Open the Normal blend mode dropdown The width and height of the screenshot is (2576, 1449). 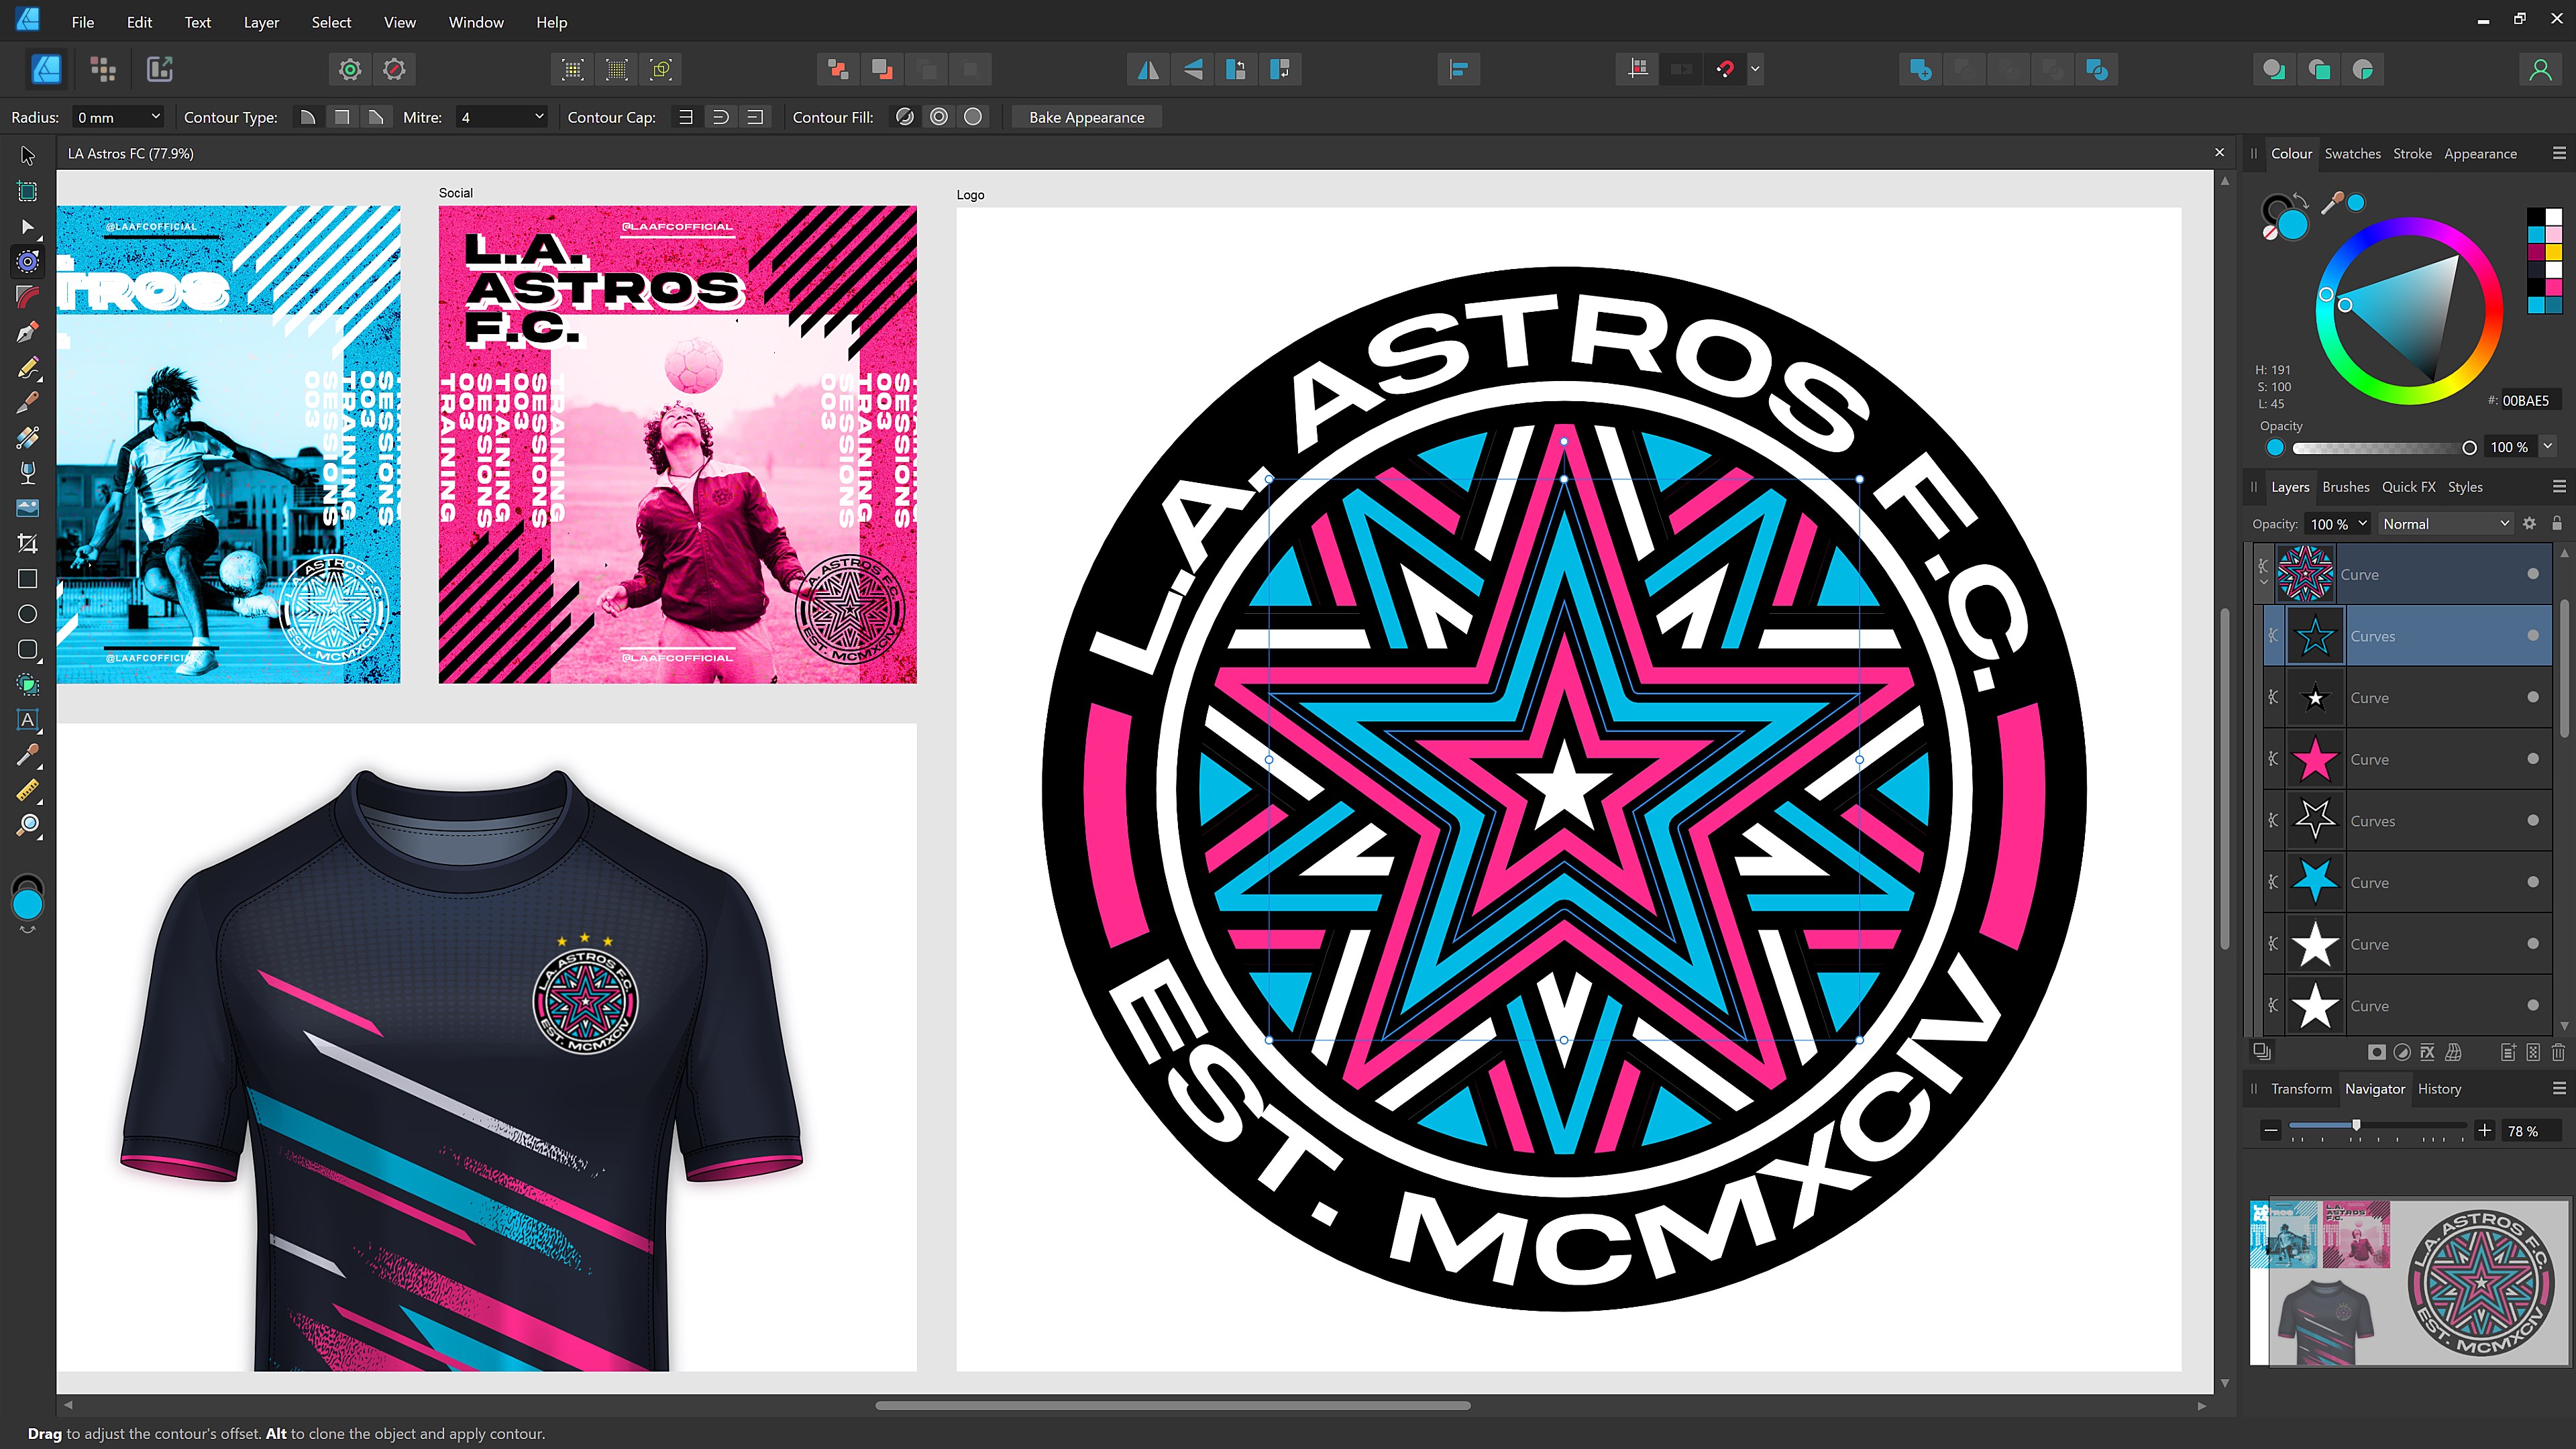[x=2445, y=524]
